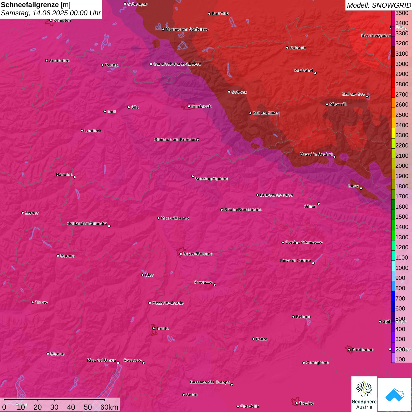
Task: Click the Pieve di Cadore label
Action: (295, 260)
